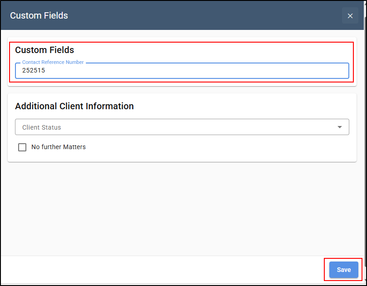The height and width of the screenshot is (286, 367).
Task: Close the Custom Fields dialog with X
Action: point(350,16)
